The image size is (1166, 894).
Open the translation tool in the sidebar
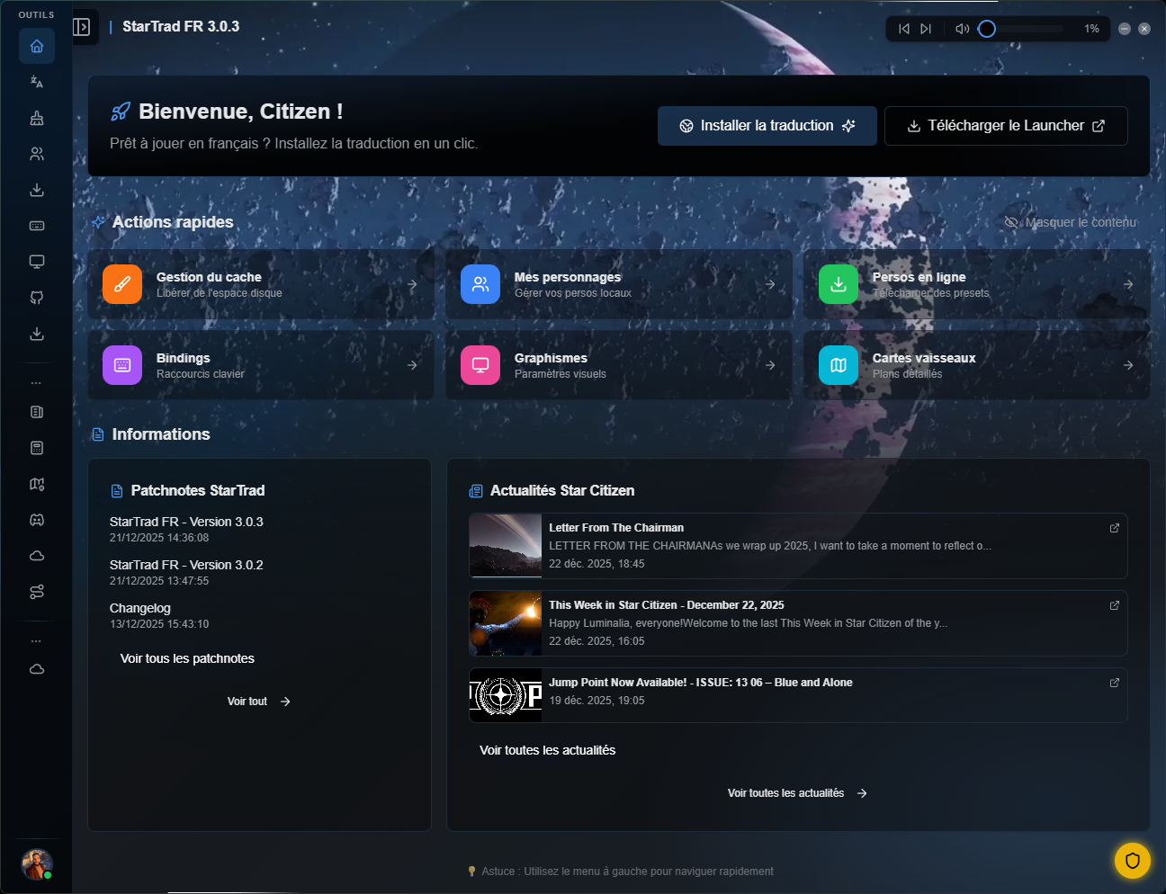click(37, 82)
